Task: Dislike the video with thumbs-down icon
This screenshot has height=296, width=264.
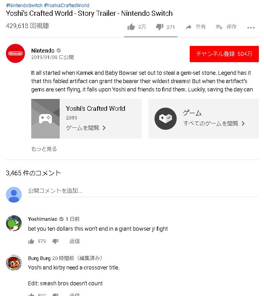Action: pos(160,27)
